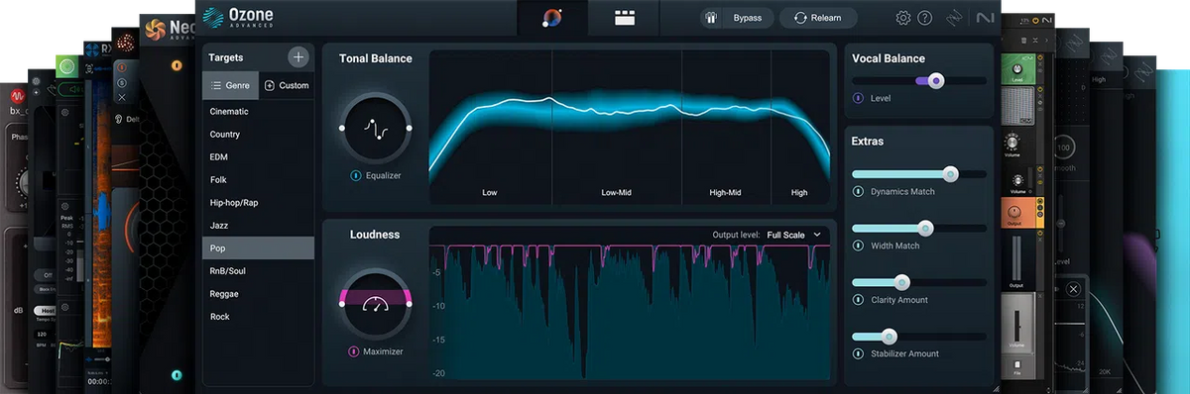The width and height of the screenshot is (1190, 394).
Task: Click the Dynamics Match slider handle
Action: 950,174
